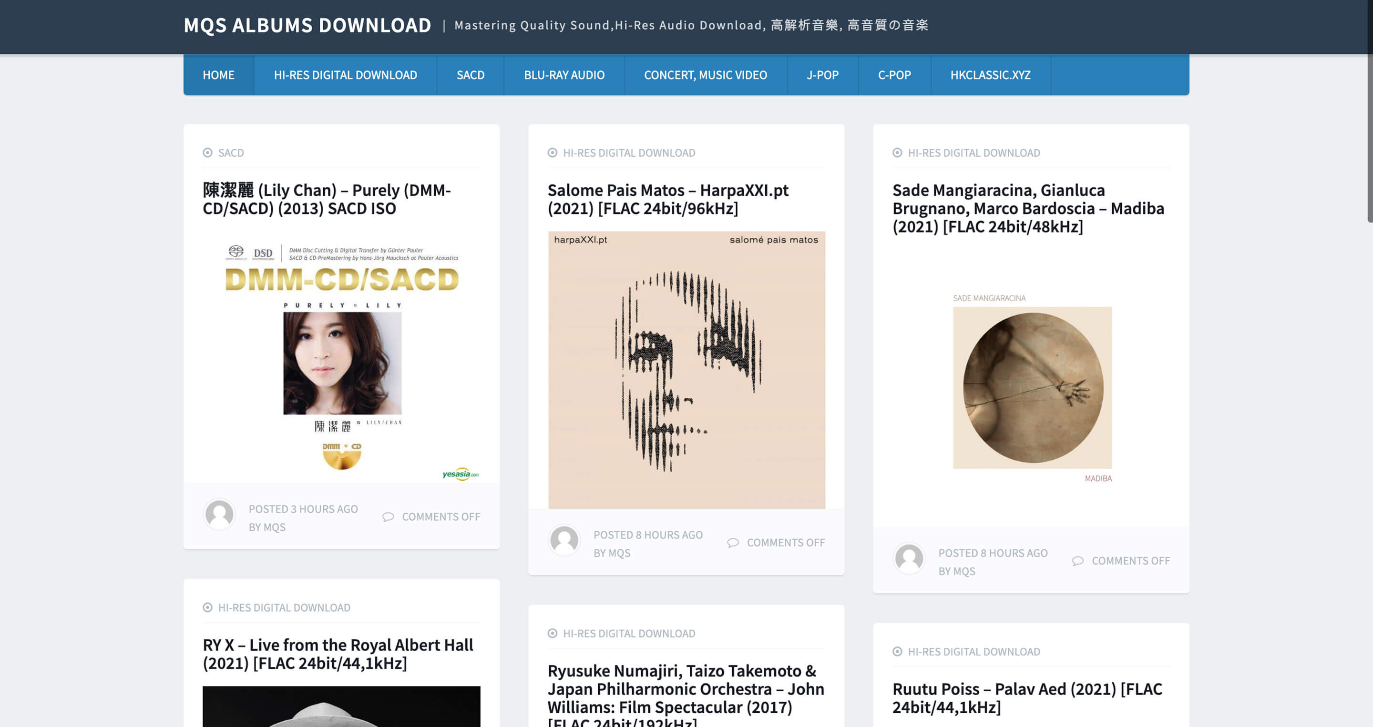This screenshot has width=1373, height=727.
Task: Click the comment bubble icon on Madiba post
Action: (x=1078, y=561)
